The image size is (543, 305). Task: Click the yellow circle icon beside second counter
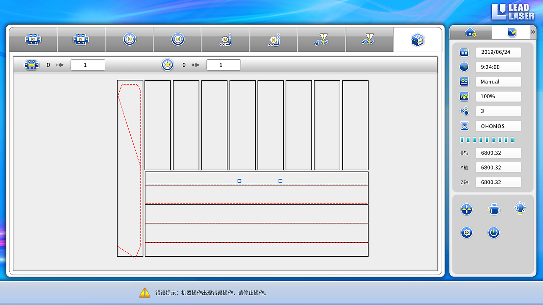coord(168,65)
